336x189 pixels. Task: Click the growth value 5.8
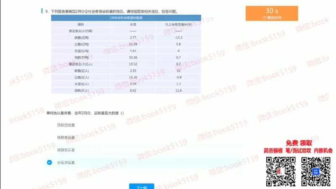coord(178,44)
